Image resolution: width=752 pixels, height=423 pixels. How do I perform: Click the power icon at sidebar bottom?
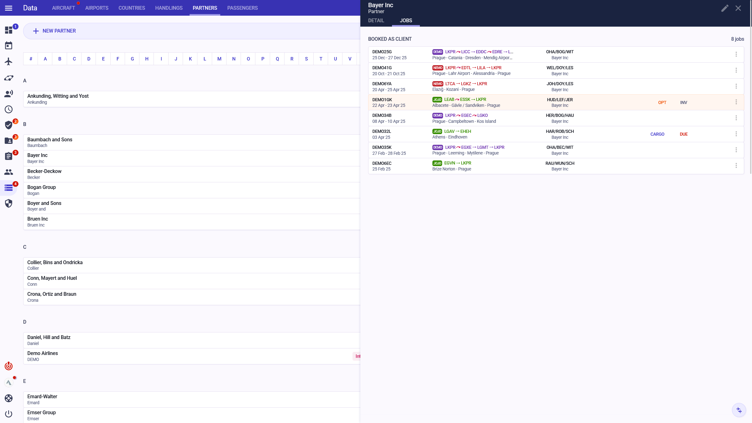pos(9,414)
